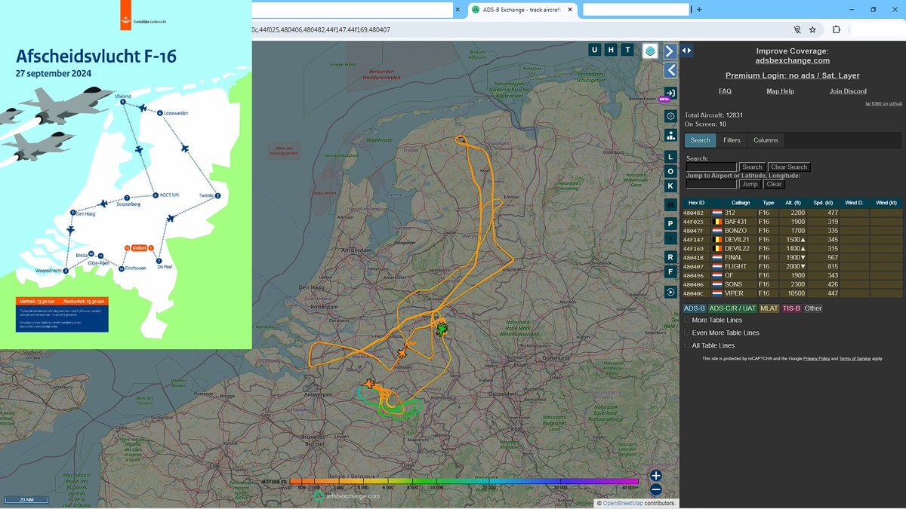Click the ADS-B legend label
The width and height of the screenshot is (906, 509).
694,308
